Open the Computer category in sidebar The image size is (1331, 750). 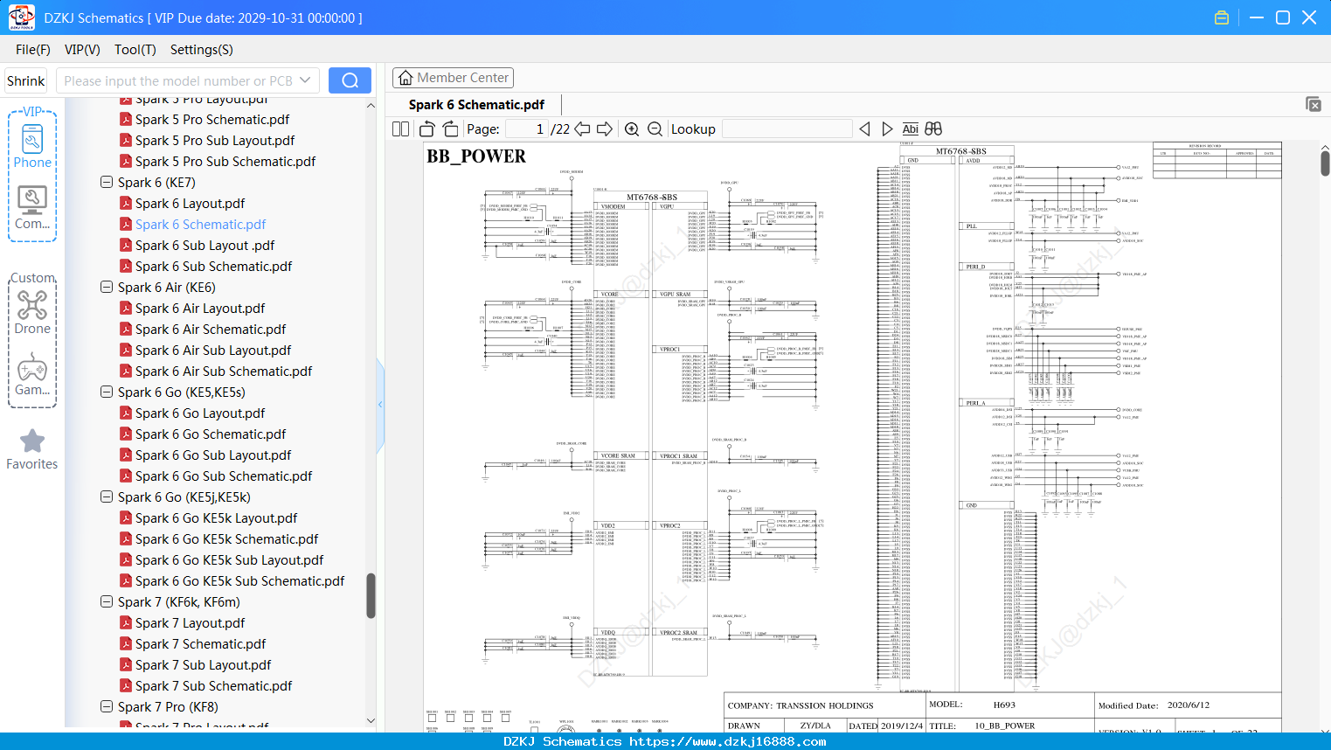pyautogui.click(x=32, y=208)
